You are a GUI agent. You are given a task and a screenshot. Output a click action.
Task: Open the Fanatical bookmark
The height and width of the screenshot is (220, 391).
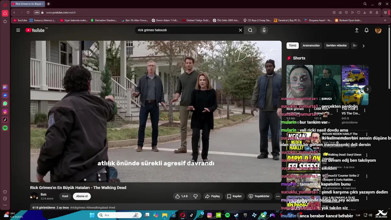click(288, 20)
